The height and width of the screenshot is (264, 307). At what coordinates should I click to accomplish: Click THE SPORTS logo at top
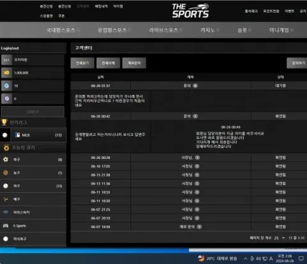tap(191, 11)
